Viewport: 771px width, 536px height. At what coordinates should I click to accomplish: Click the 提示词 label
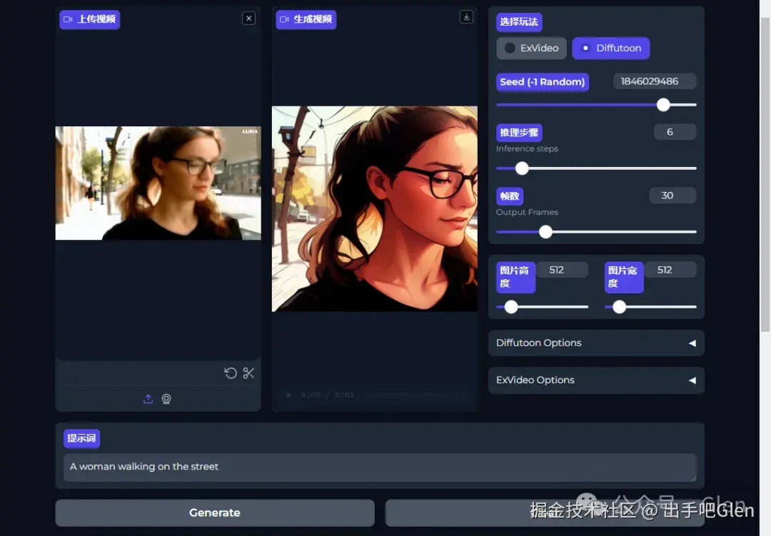coord(81,438)
